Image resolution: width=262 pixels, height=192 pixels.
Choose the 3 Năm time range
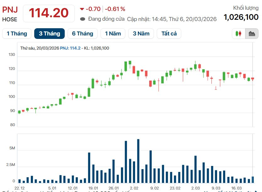coord(141,34)
